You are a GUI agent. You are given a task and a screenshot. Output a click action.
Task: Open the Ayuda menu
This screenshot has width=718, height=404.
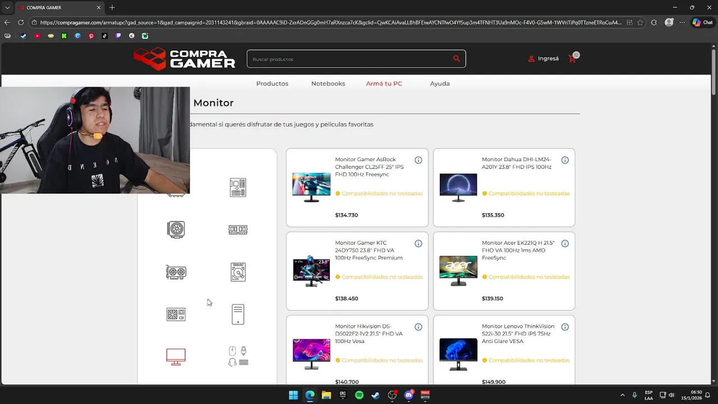coord(440,84)
